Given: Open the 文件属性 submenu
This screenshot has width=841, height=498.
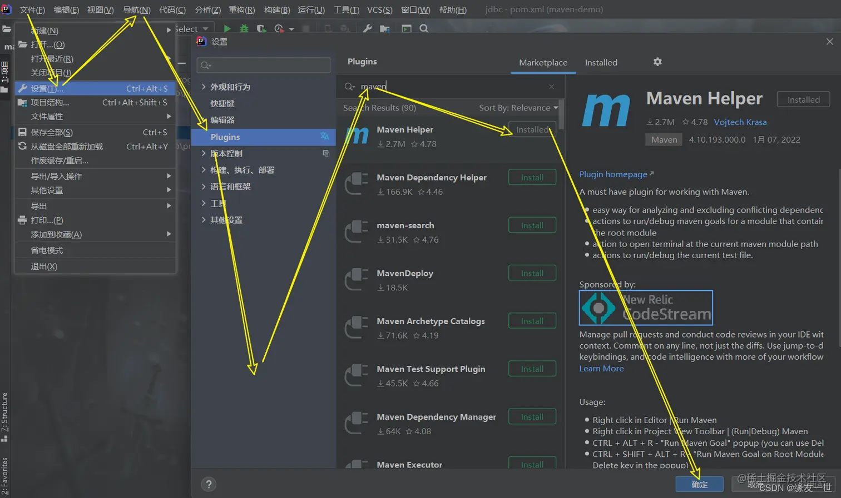Looking at the screenshot, I should [95, 116].
